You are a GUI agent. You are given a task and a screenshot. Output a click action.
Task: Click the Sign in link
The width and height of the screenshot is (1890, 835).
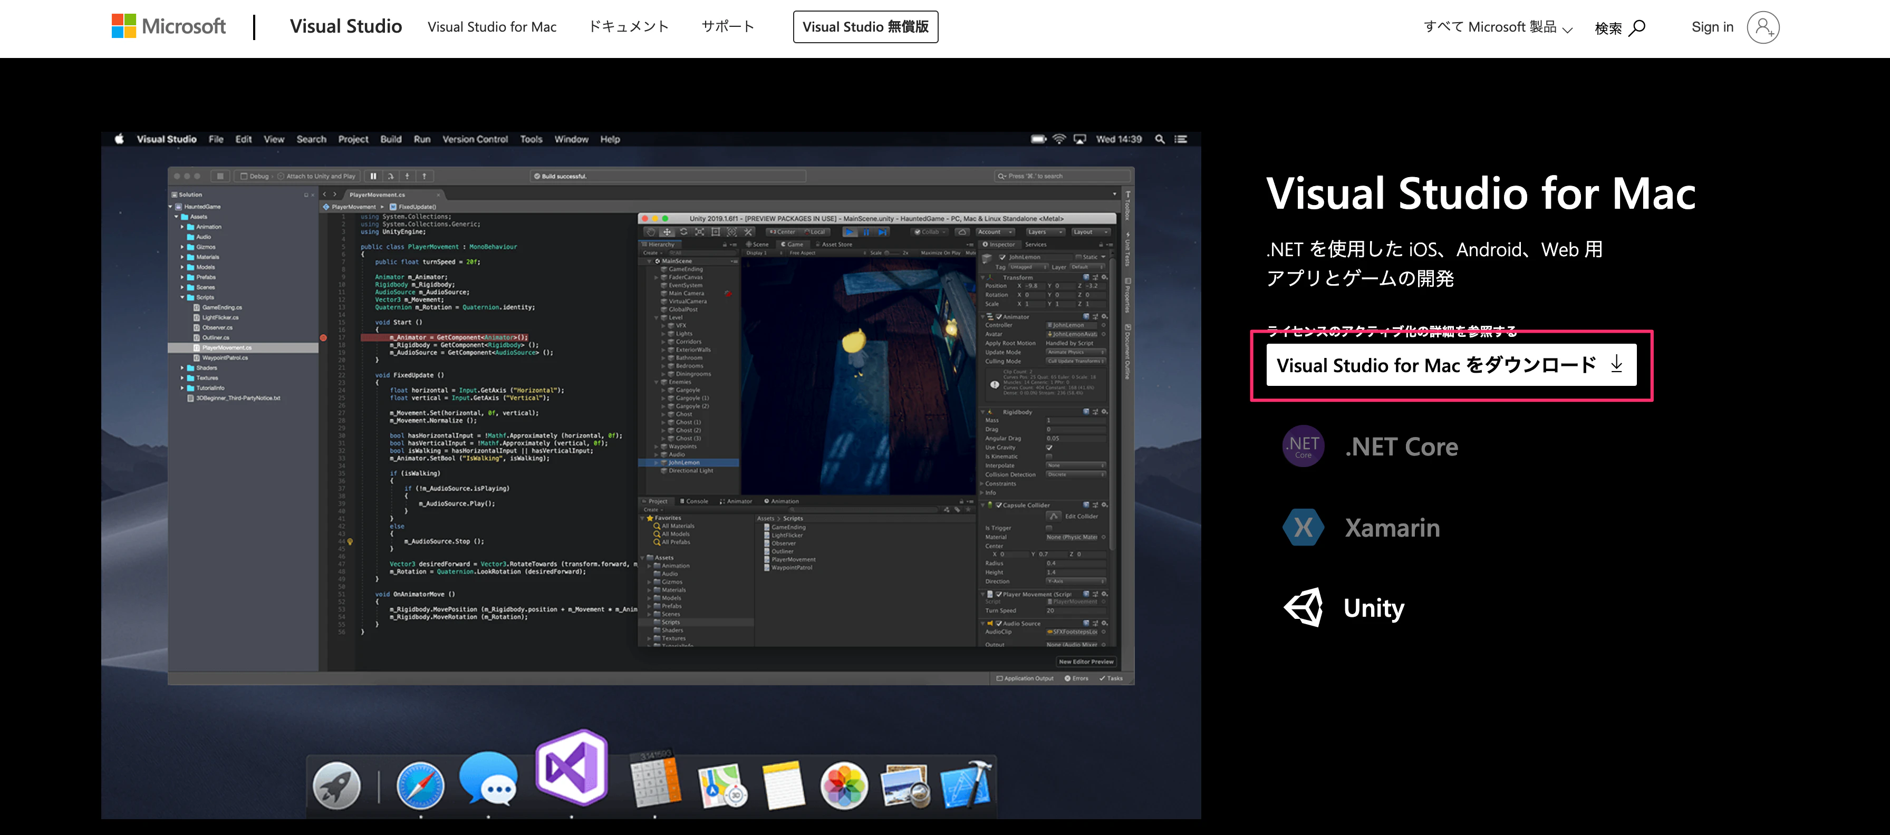[x=1712, y=27]
